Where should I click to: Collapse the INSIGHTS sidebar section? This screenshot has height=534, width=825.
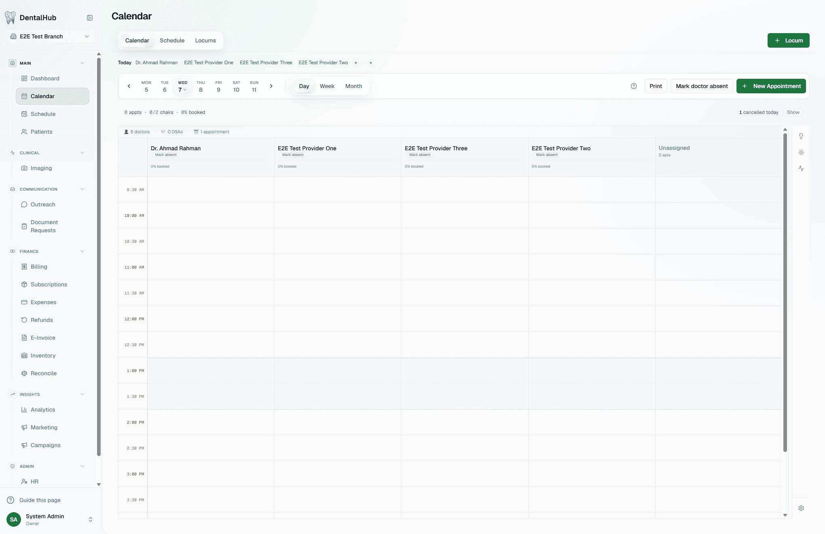click(82, 394)
